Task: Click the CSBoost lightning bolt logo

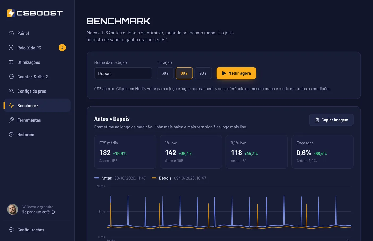Action: point(11,13)
